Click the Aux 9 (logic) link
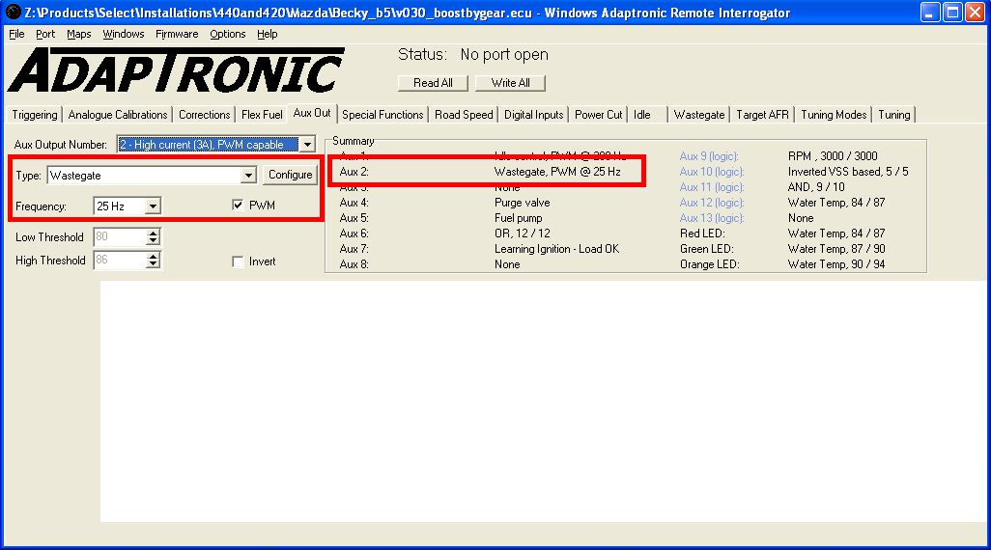 (x=711, y=156)
